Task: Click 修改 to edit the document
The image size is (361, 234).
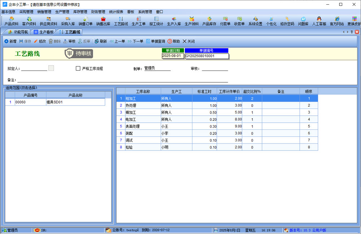Action: pyautogui.click(x=40, y=41)
